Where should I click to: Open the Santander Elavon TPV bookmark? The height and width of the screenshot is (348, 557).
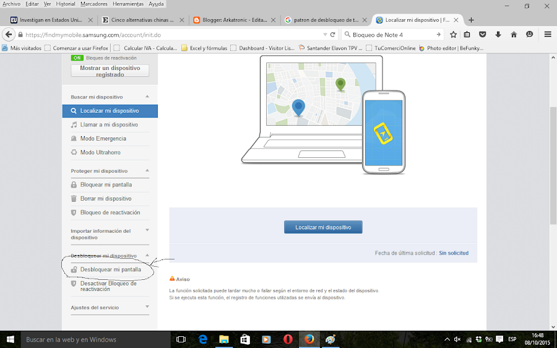pos(330,48)
